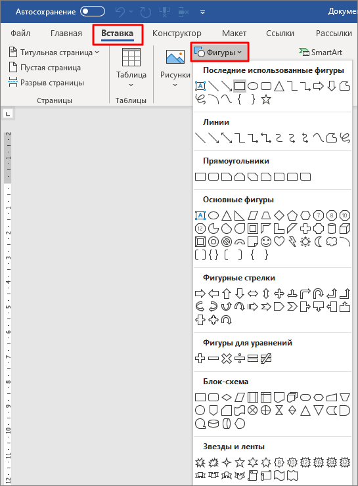The image size is (358, 486).
Task: Select the straight line in Линии
Action: click(200, 138)
